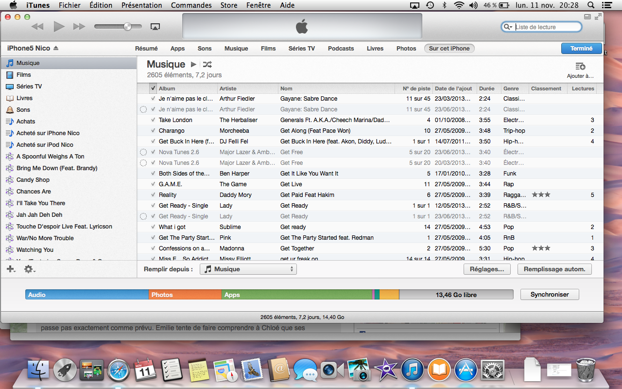Switch to the Résumé tab

pos(146,49)
